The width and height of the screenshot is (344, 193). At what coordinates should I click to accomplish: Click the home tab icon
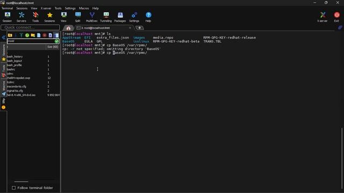point(68,28)
